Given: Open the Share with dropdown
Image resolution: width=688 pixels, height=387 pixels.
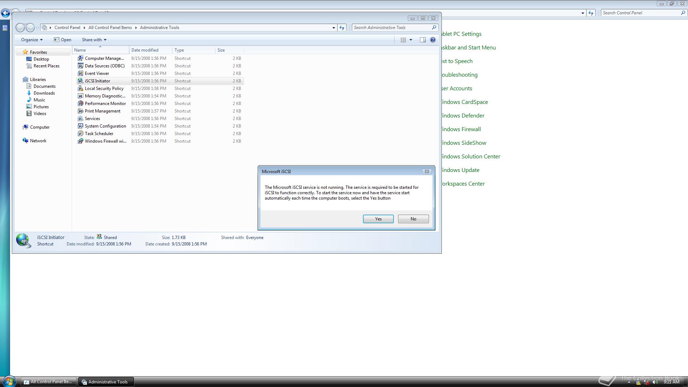Looking at the screenshot, I should 94,40.
